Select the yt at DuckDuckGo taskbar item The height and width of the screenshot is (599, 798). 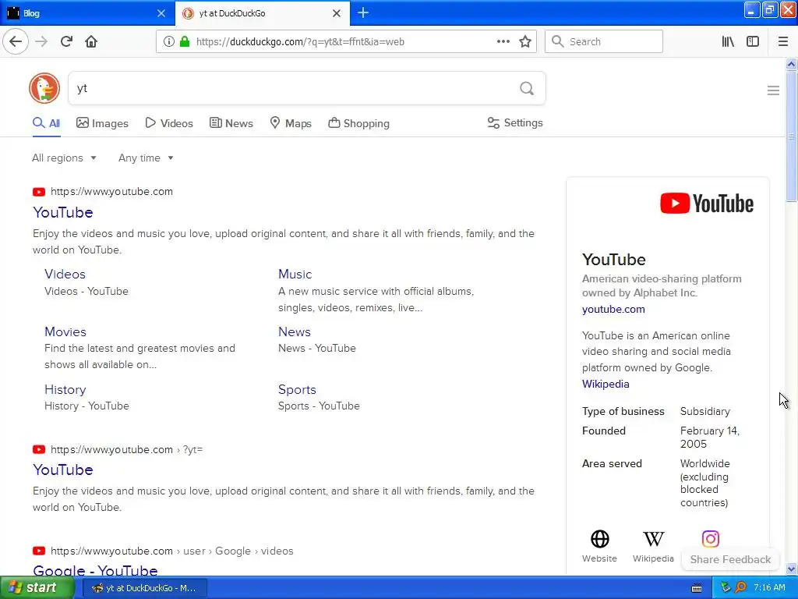click(144, 588)
